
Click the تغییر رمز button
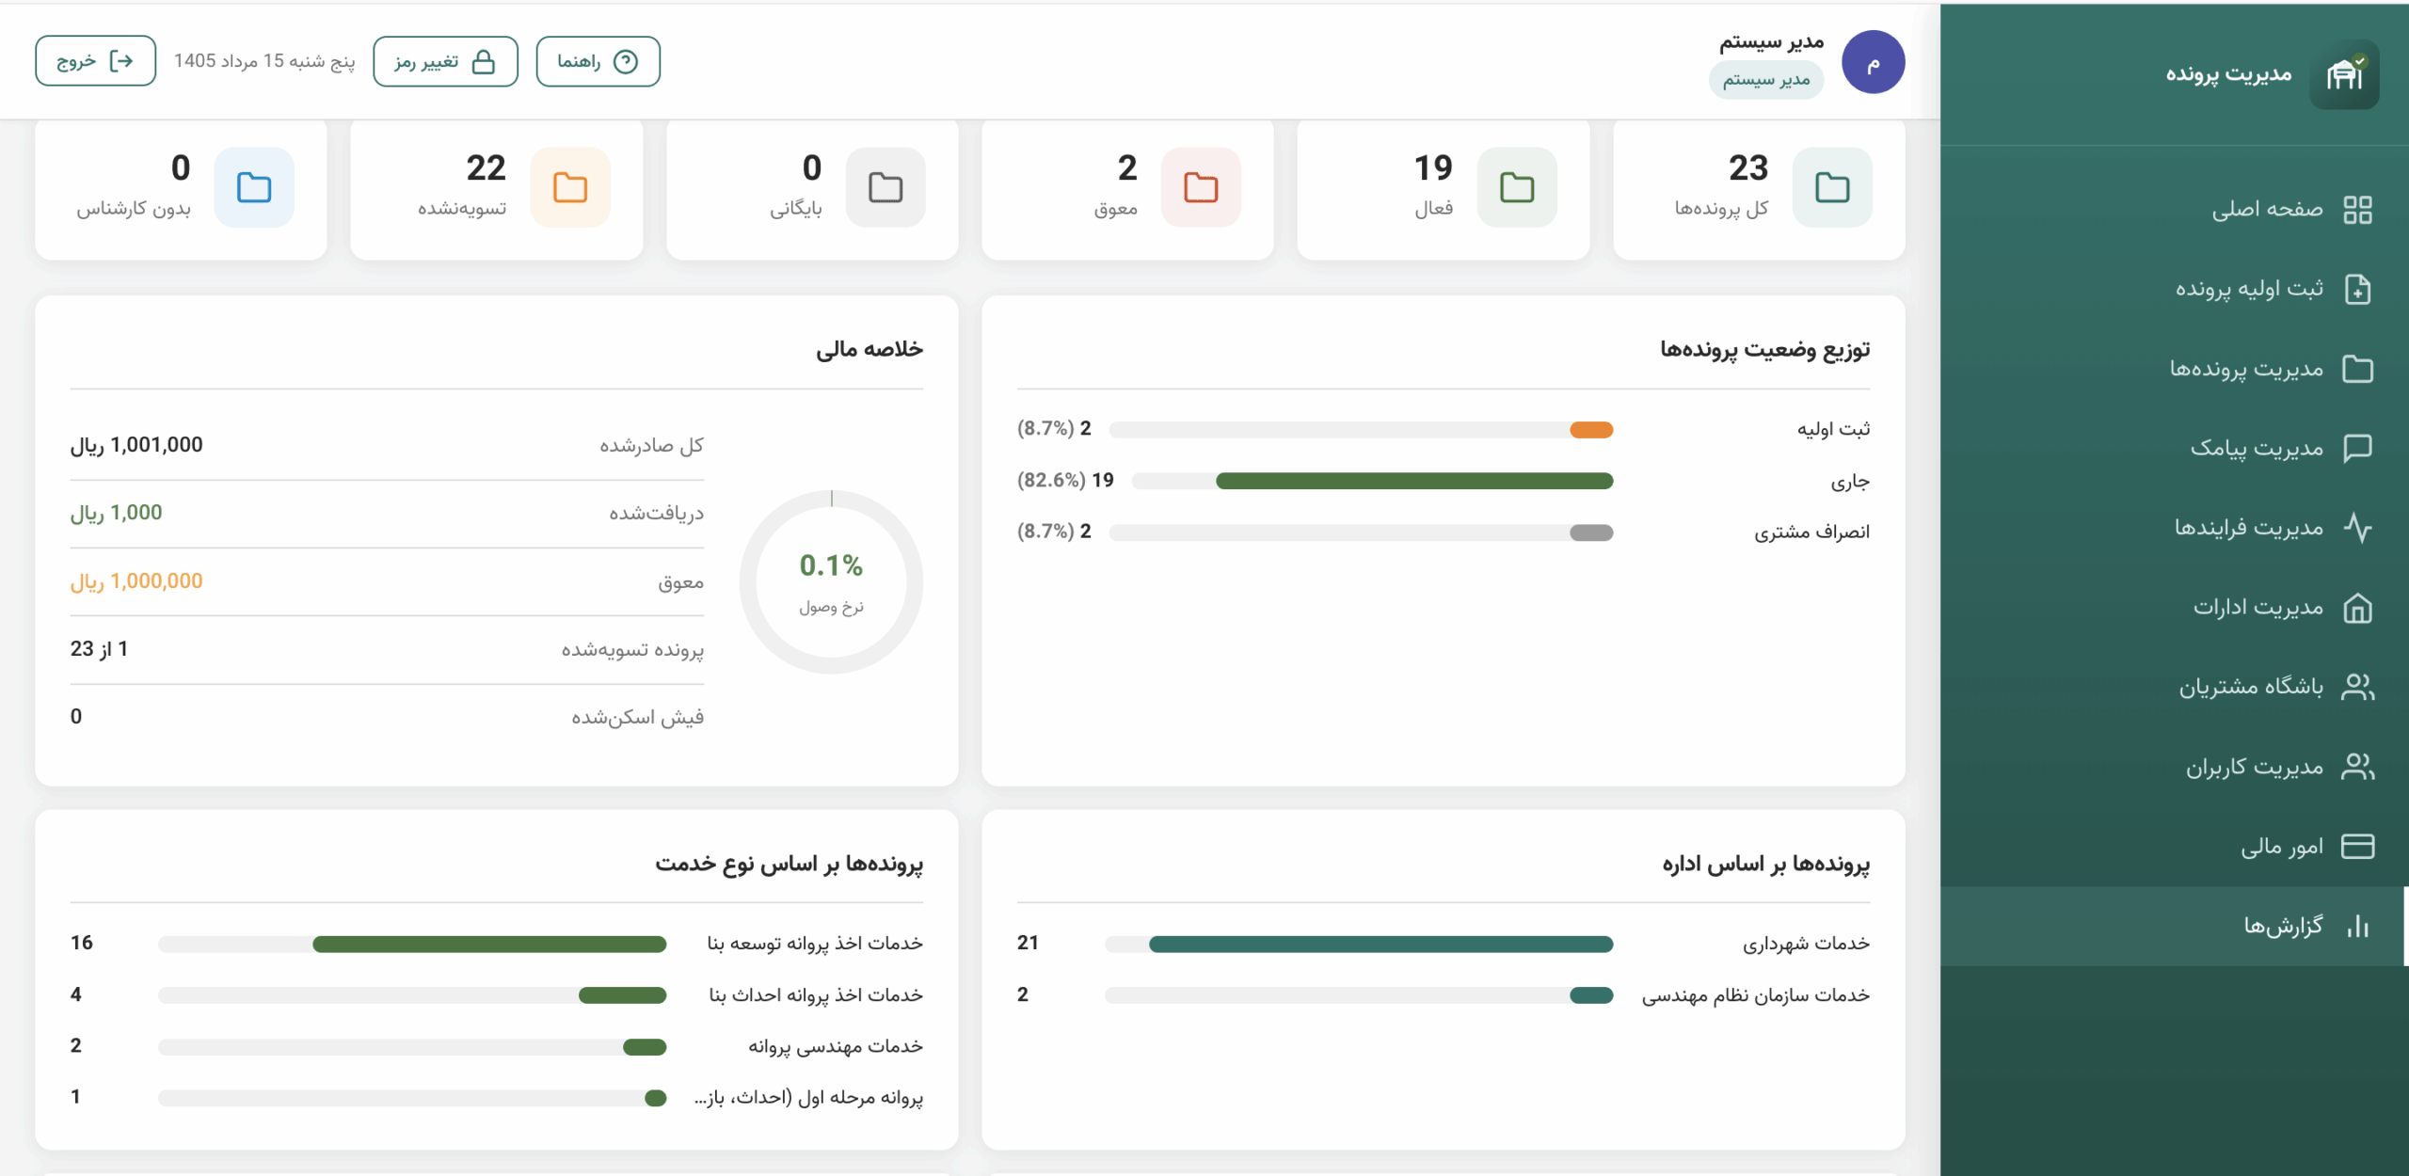(445, 62)
